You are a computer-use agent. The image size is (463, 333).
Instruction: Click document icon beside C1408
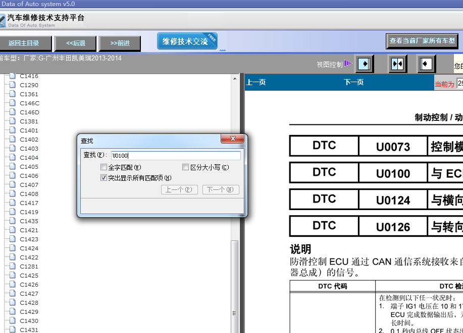click(13, 193)
